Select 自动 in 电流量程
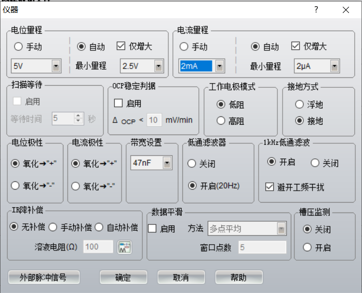 pos(255,46)
